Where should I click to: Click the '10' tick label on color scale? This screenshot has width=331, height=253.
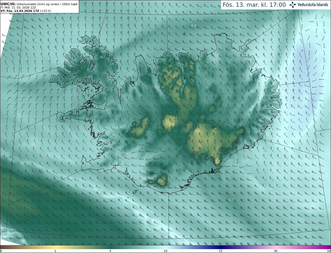tap(165, 251)
